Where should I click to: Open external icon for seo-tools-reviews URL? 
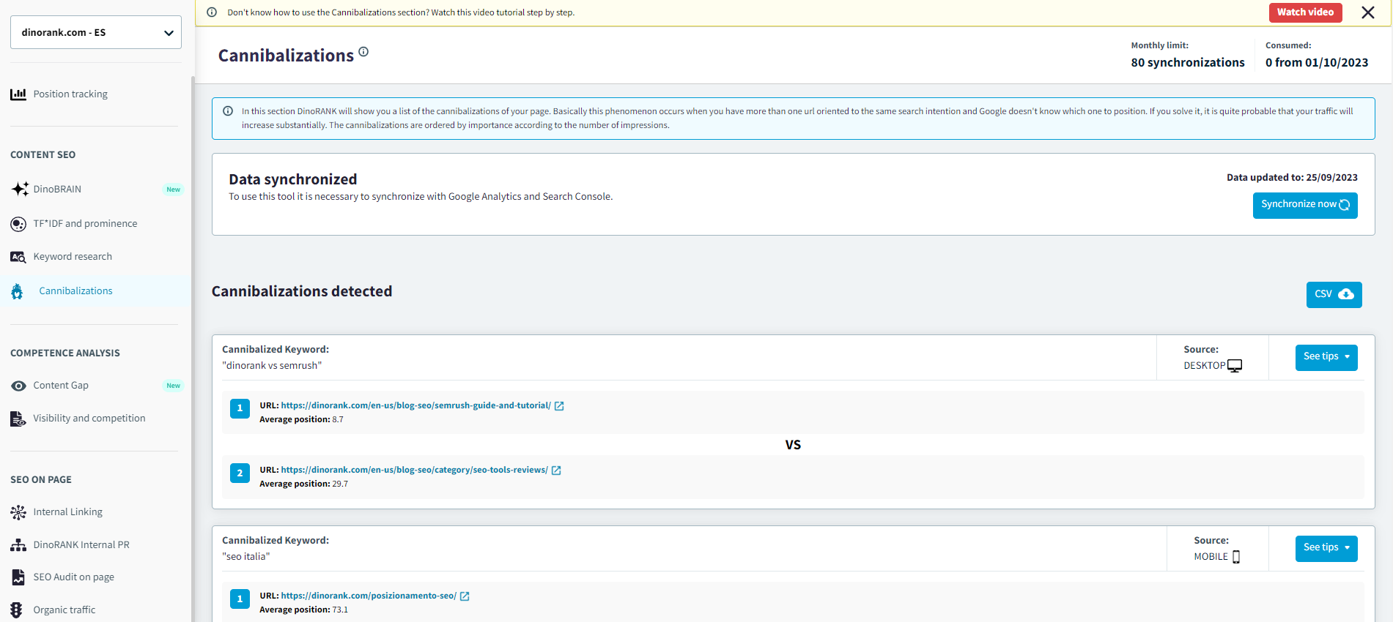pyautogui.click(x=556, y=471)
